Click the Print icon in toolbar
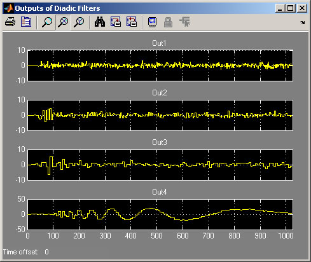 coord(10,22)
